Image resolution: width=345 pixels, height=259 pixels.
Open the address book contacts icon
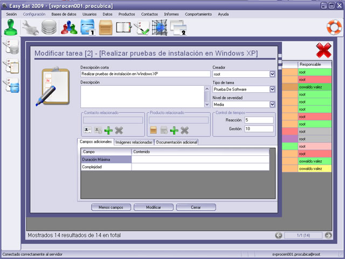tap(123, 28)
